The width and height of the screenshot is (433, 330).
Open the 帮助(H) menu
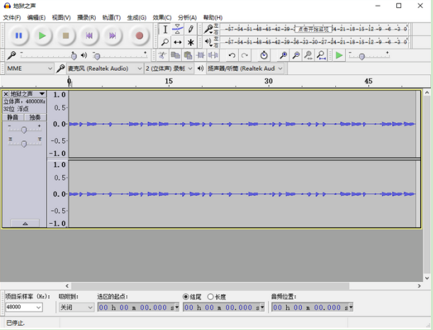click(x=213, y=18)
